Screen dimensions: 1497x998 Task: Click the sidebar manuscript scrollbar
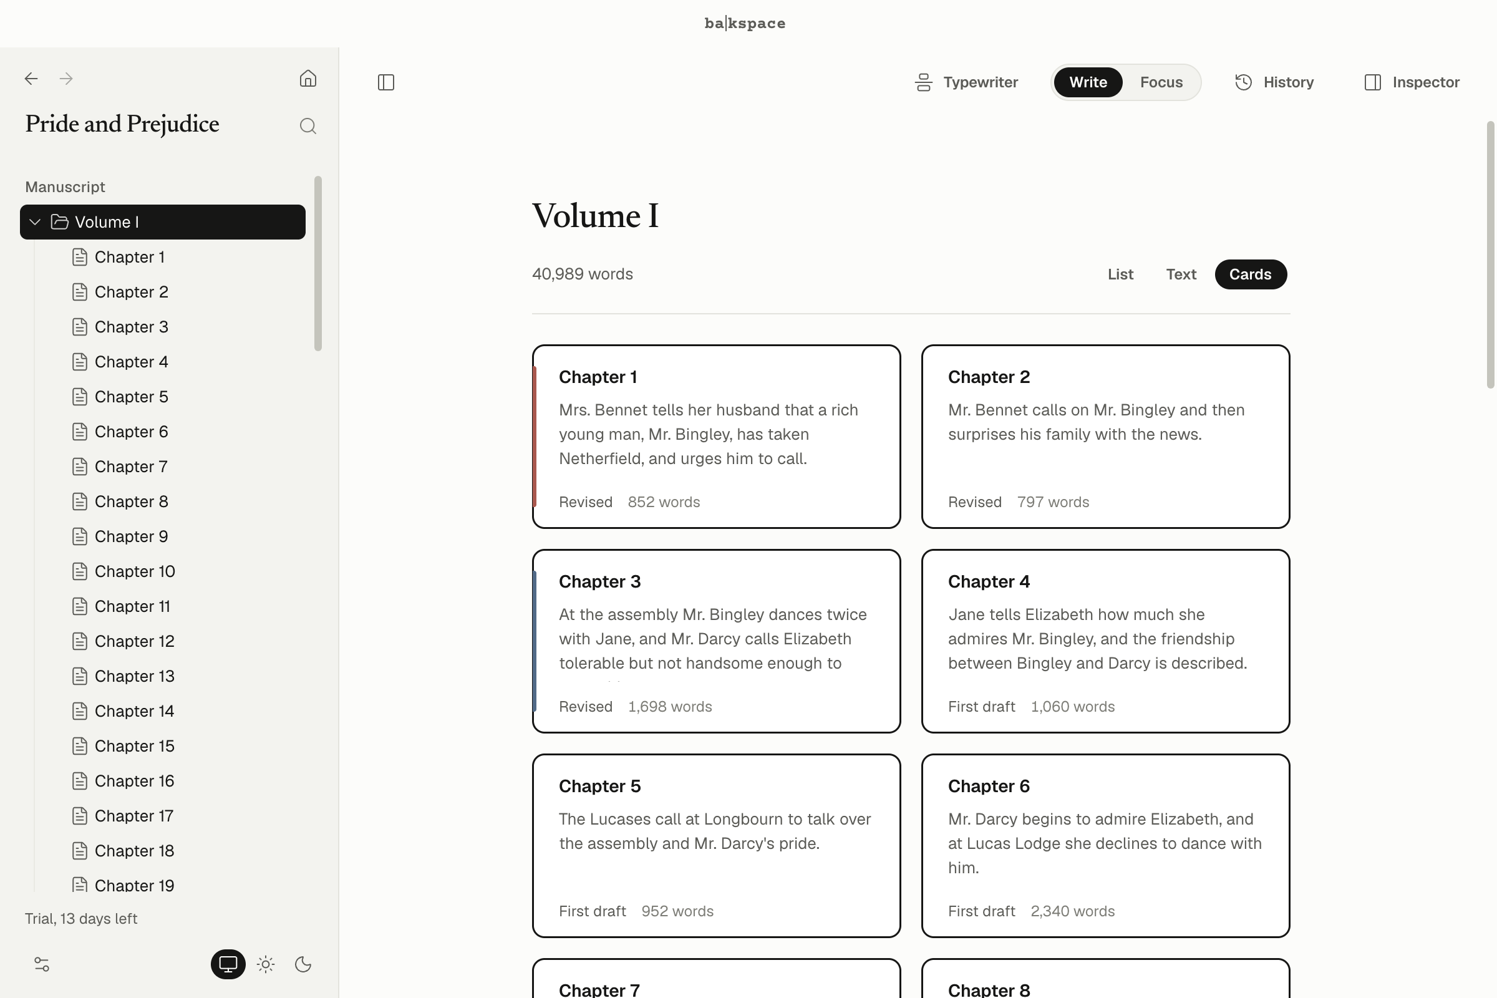coord(318,263)
